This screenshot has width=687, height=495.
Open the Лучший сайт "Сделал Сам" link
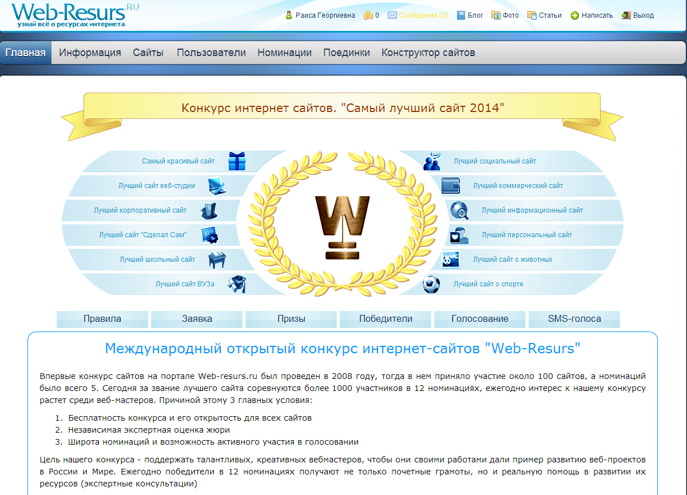click(143, 235)
